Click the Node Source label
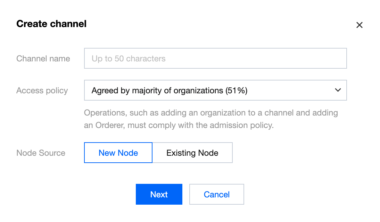380x222 pixels. point(41,153)
